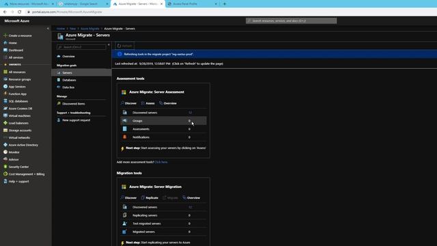This screenshot has height=246, width=437.
Task: Click the 'Click here' assessment tools link
Action: pyautogui.click(x=161, y=162)
